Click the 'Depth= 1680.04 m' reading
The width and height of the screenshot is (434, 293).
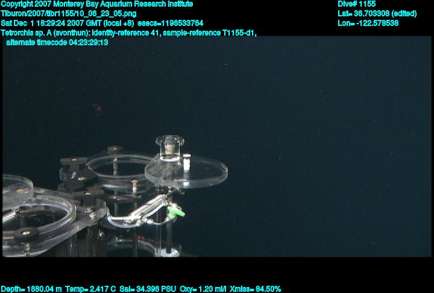tap(31, 289)
